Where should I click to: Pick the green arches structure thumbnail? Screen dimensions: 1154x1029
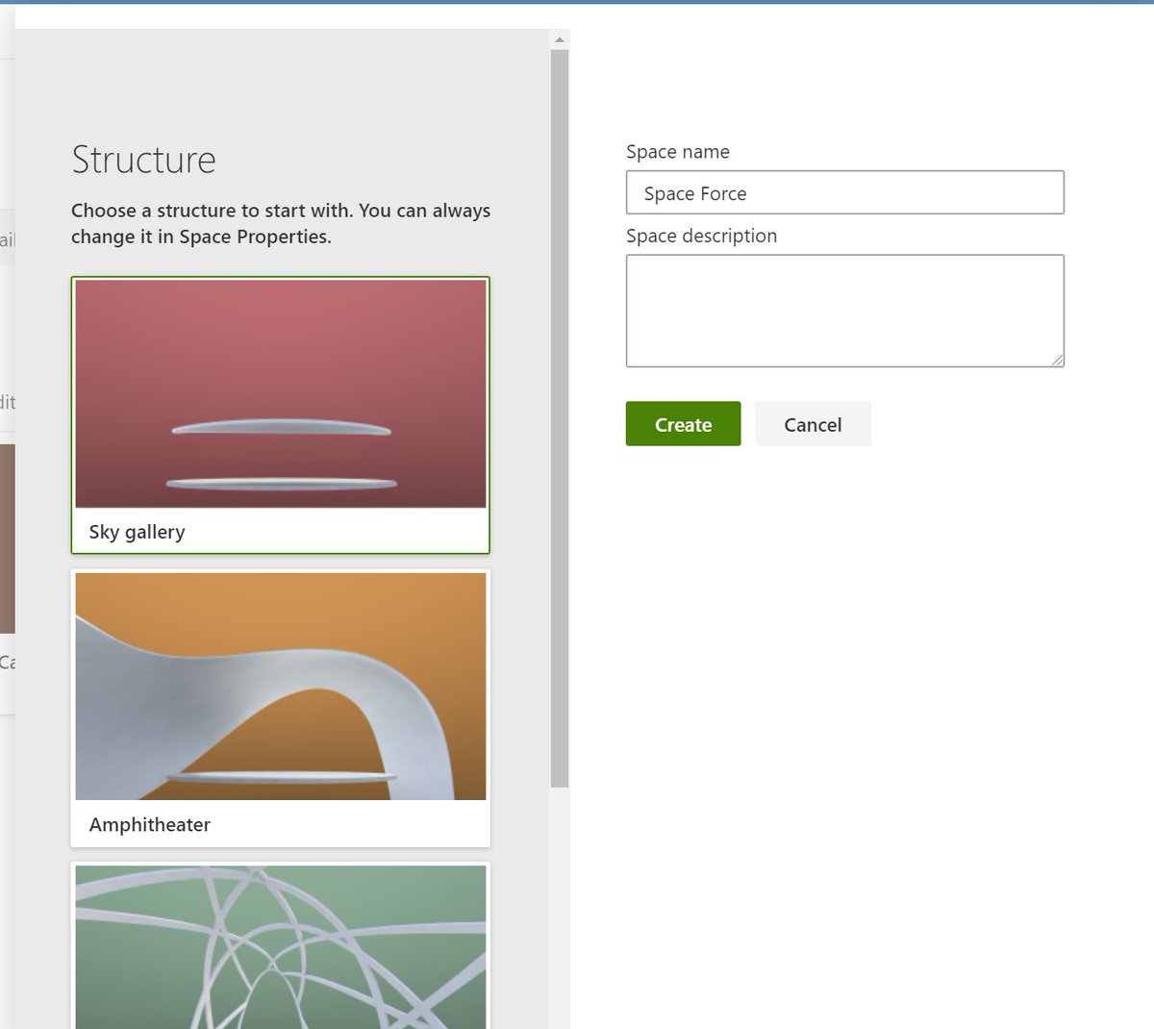click(x=280, y=947)
